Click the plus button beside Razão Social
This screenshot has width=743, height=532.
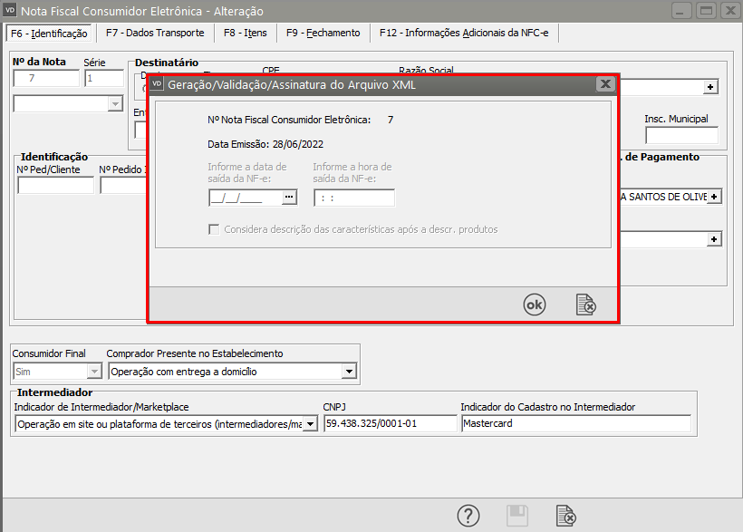pos(709,87)
